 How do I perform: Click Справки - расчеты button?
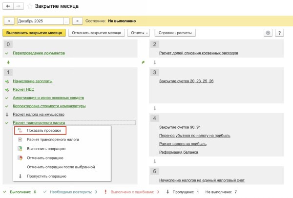tap(175, 33)
